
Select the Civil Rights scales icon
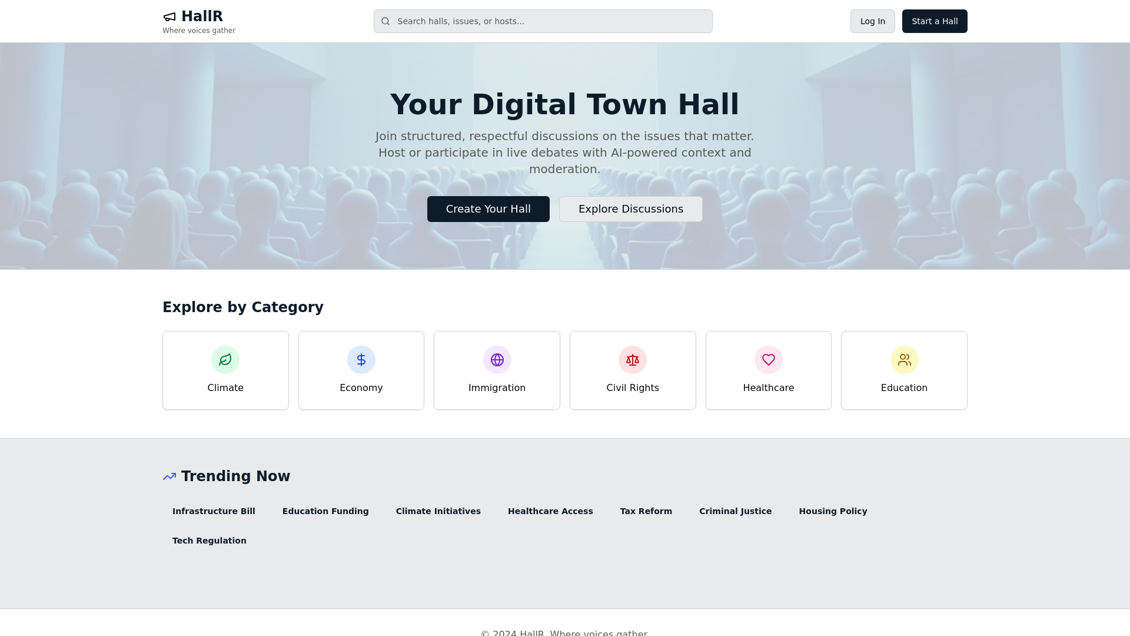pyautogui.click(x=633, y=360)
